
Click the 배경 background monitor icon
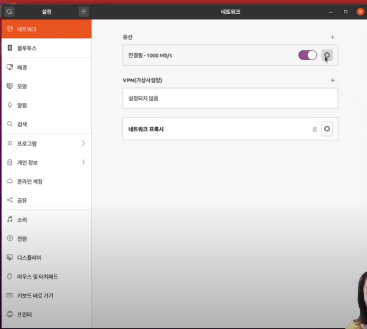click(9, 67)
